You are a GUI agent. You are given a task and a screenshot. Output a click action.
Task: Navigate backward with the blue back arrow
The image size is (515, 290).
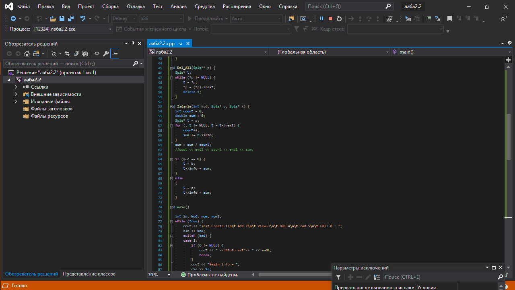click(x=13, y=19)
